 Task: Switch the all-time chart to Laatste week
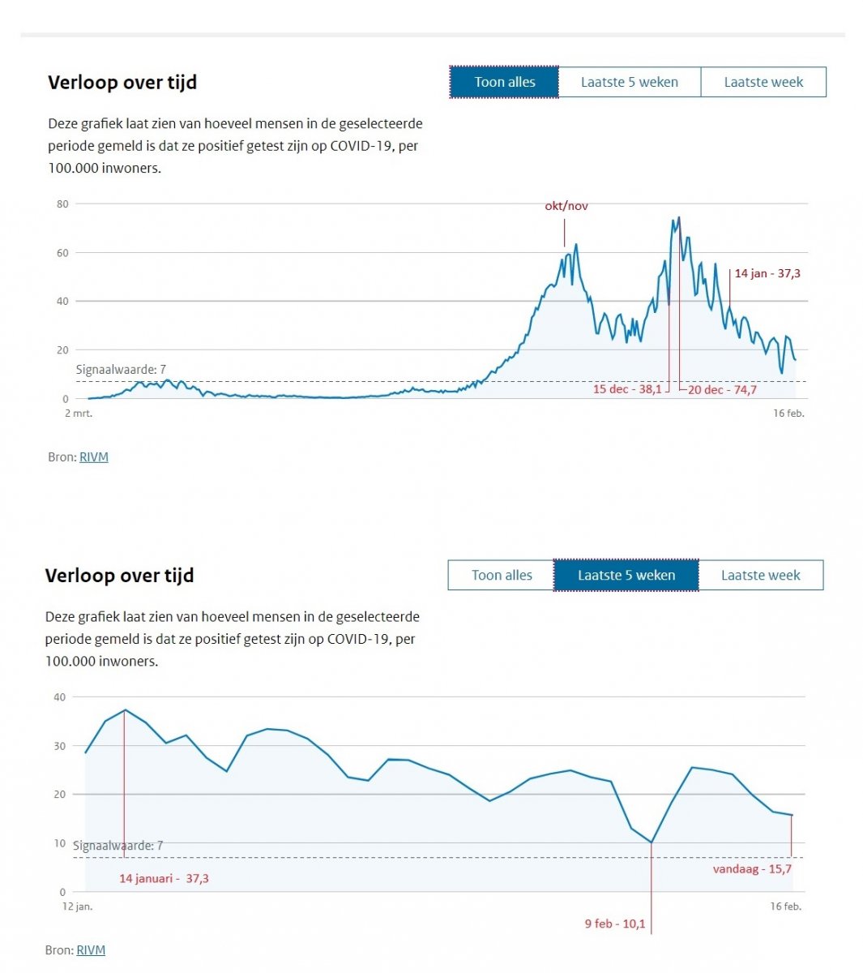click(x=763, y=82)
